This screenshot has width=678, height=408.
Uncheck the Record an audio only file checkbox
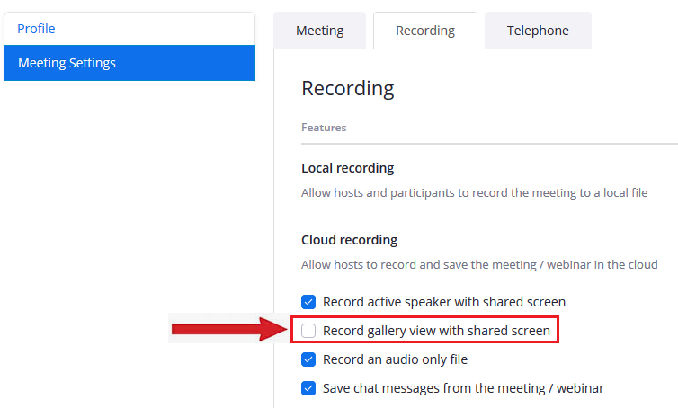(308, 359)
